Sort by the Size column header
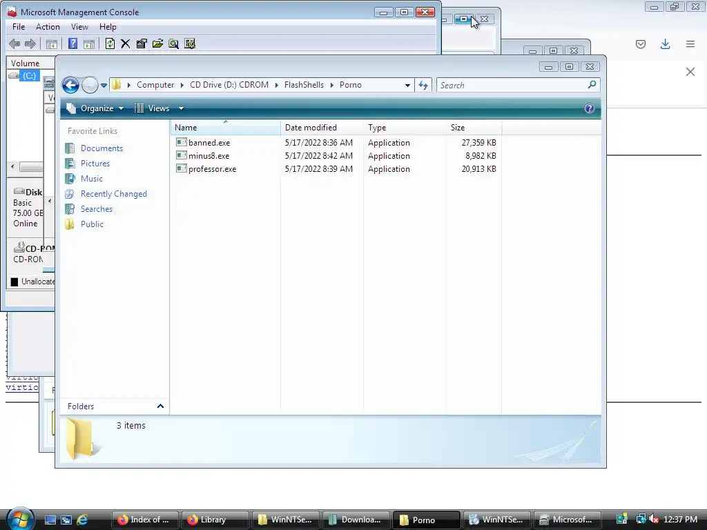Screen dimensions: 707x530 (474, 128)
